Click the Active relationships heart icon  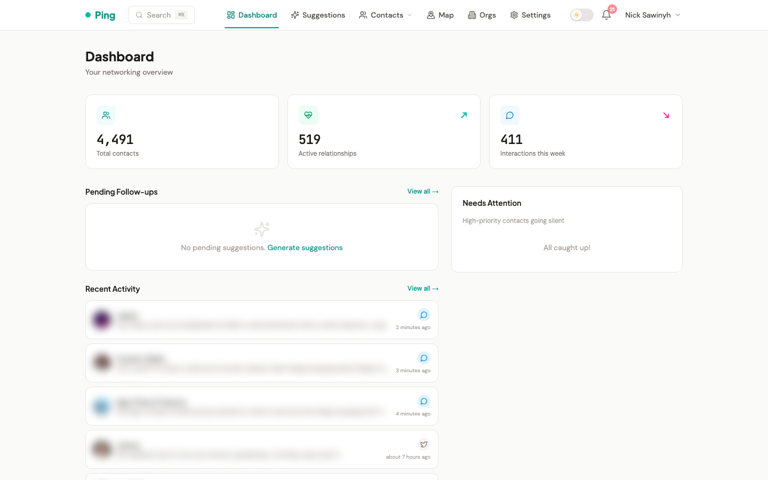coord(308,115)
